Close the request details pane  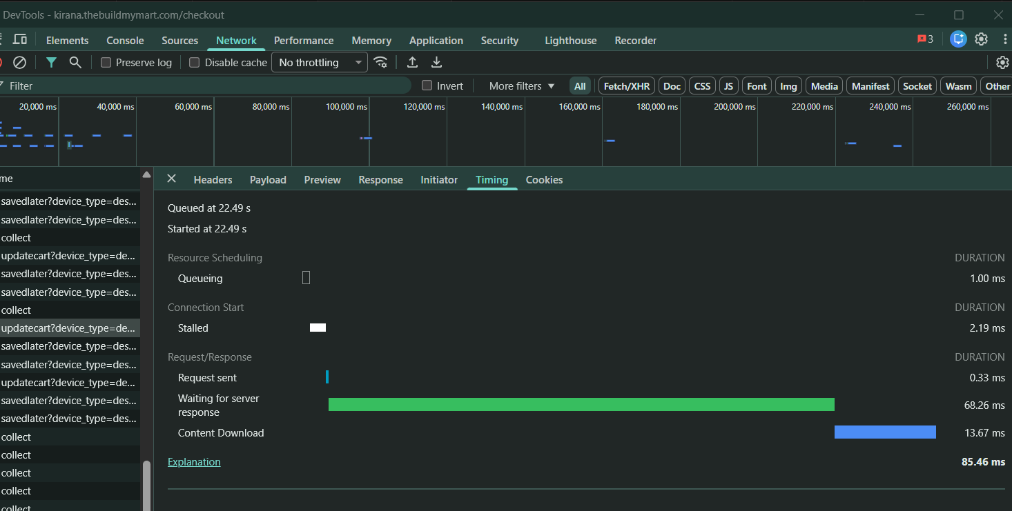(x=172, y=179)
